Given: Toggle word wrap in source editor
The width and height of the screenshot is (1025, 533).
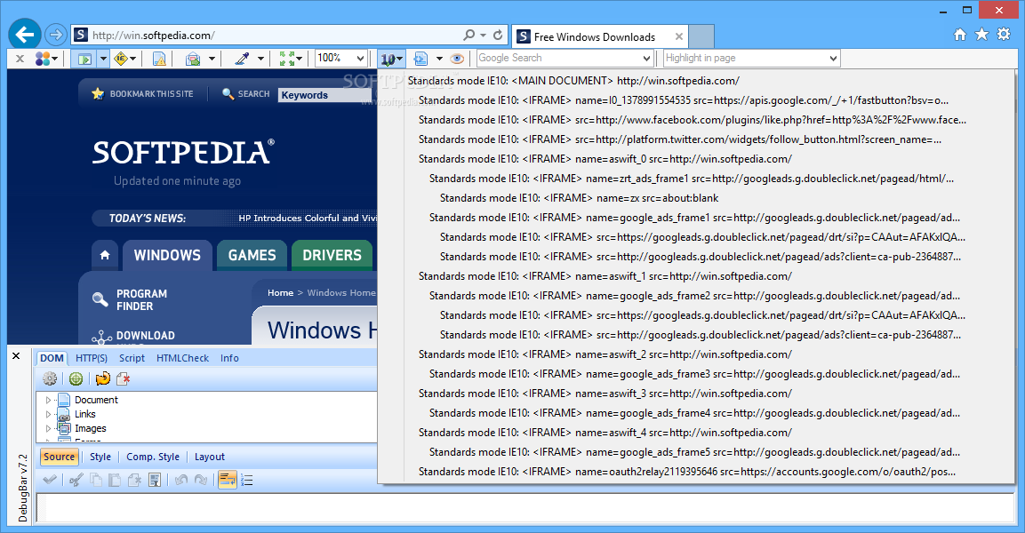Looking at the screenshot, I should tap(227, 480).
